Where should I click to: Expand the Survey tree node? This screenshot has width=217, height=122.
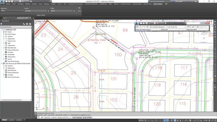click(4, 59)
